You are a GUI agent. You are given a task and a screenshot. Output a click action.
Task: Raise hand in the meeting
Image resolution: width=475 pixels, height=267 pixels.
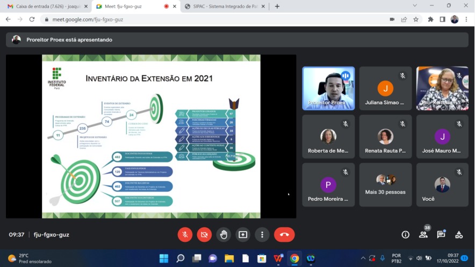point(224,235)
